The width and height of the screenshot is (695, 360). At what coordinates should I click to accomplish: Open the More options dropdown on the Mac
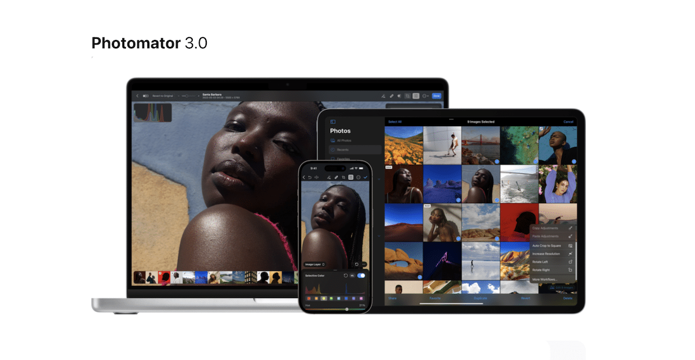coord(425,95)
